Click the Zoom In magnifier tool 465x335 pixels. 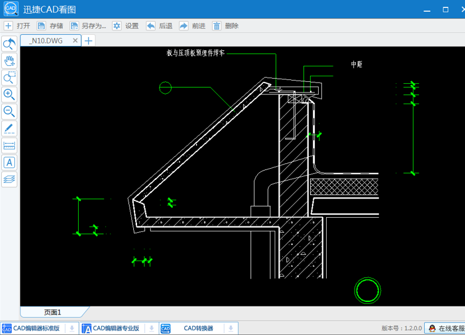(x=9, y=95)
